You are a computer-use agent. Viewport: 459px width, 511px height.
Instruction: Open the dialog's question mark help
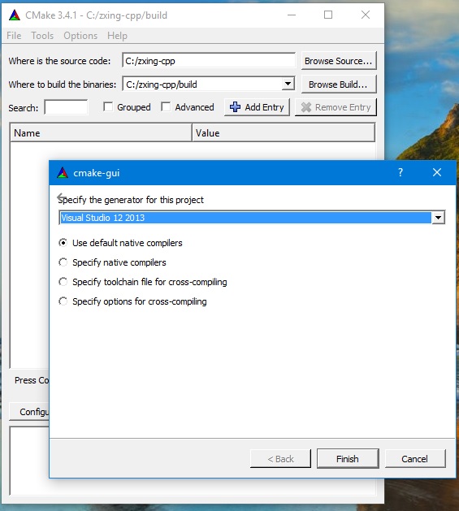tap(401, 172)
